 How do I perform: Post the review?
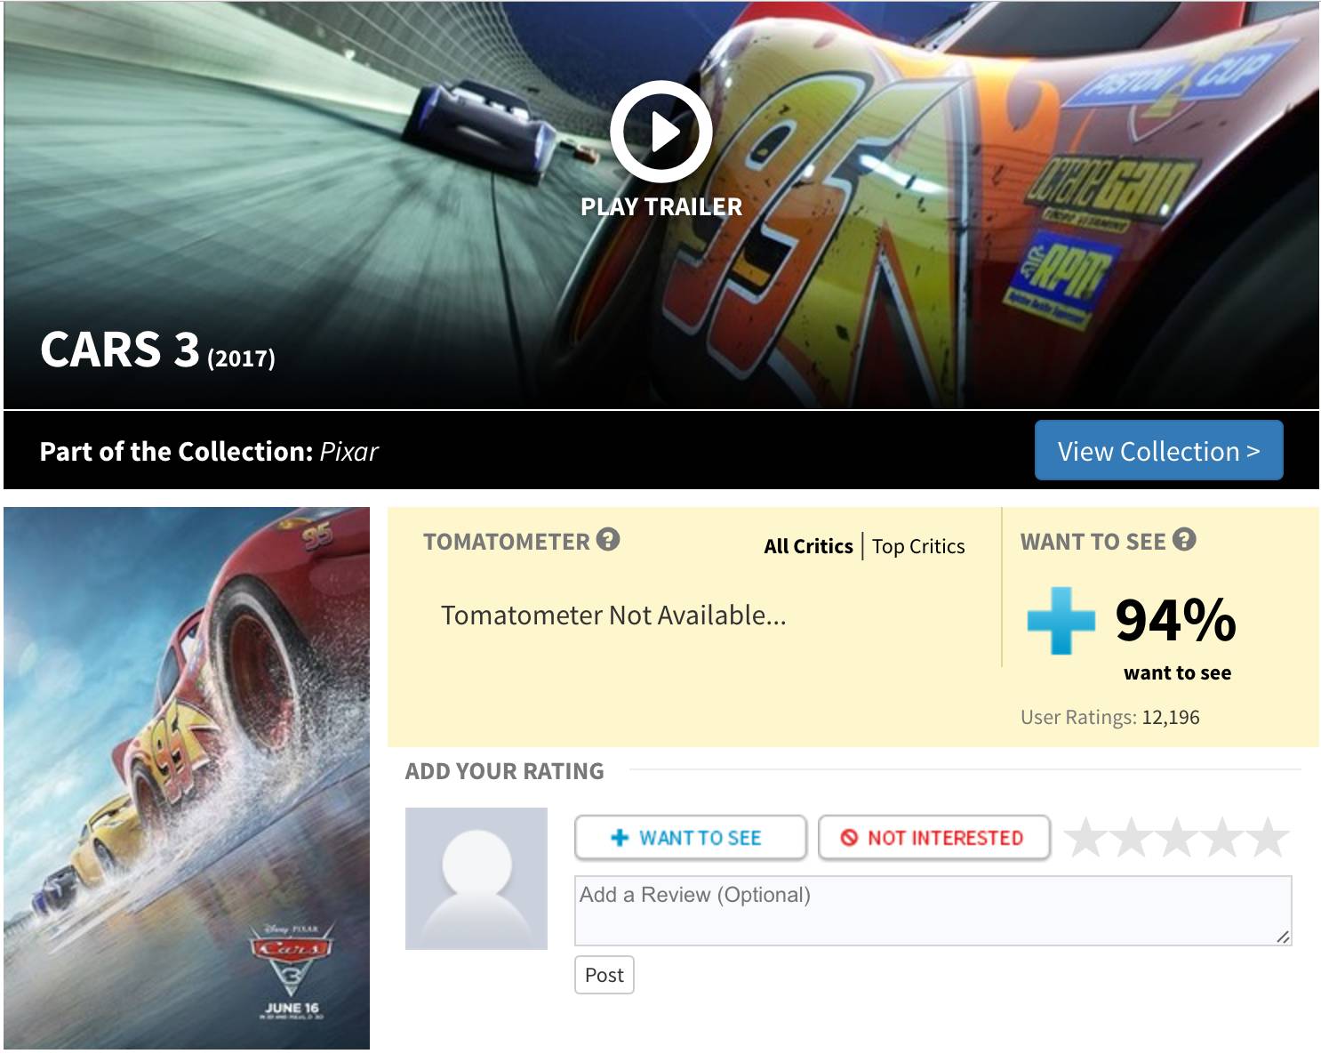point(604,975)
